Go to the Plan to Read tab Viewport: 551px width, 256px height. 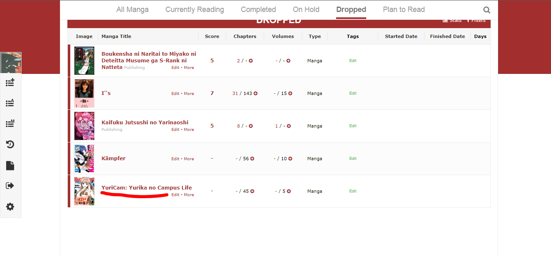click(x=404, y=9)
